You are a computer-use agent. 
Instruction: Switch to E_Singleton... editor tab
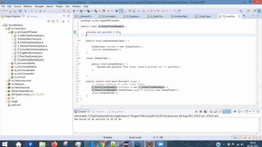(x=132, y=16)
